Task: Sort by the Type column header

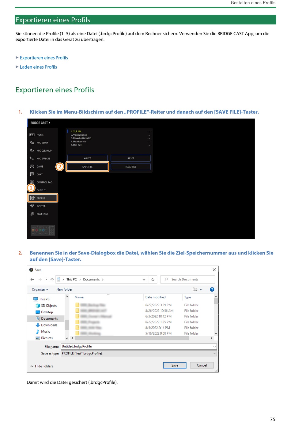Action: (x=187, y=297)
